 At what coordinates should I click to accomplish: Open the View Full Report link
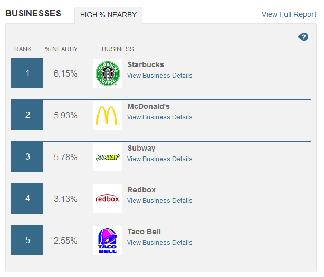tap(289, 14)
